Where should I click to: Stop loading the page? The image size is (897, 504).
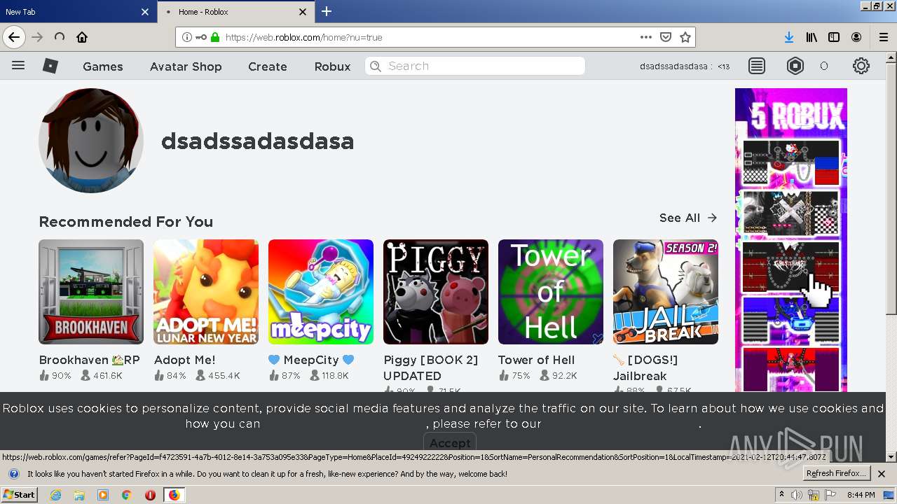[x=60, y=37]
